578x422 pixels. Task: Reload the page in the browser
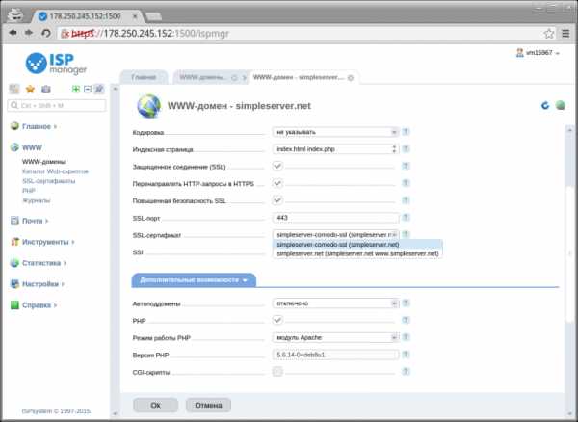[x=46, y=33]
